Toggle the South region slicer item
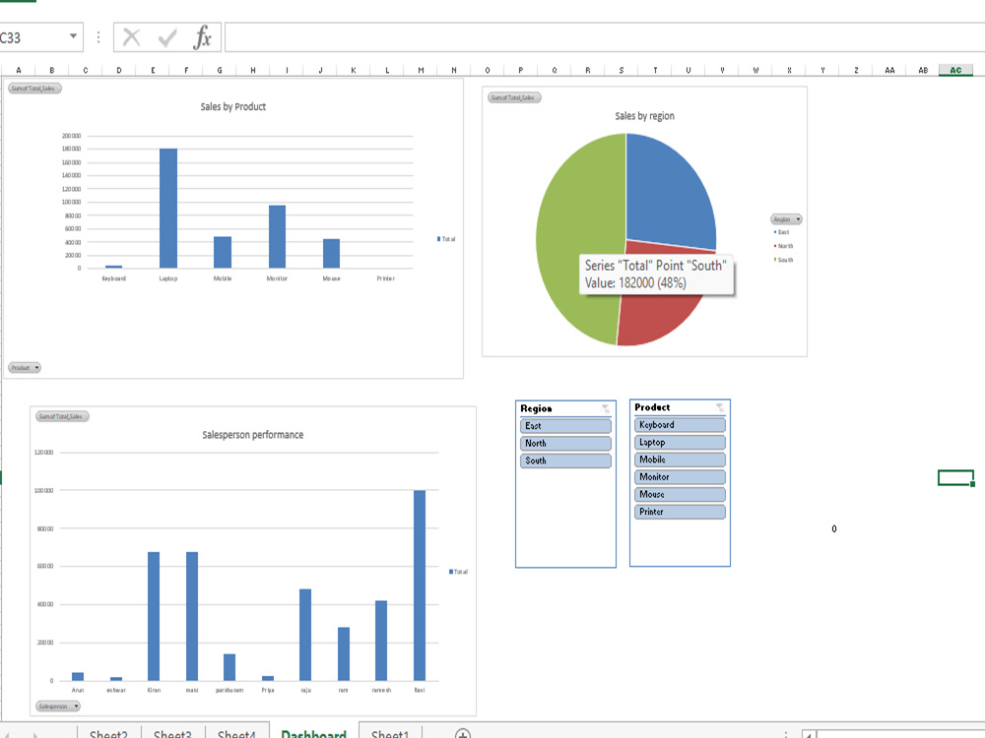The height and width of the screenshot is (738, 985). click(565, 461)
